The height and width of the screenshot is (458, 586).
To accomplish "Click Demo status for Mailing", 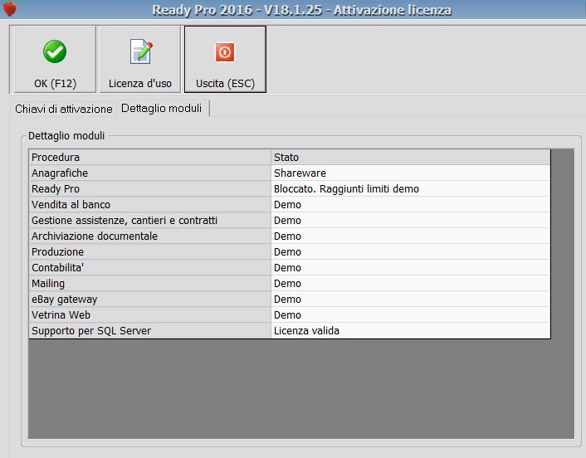I will [x=411, y=283].
